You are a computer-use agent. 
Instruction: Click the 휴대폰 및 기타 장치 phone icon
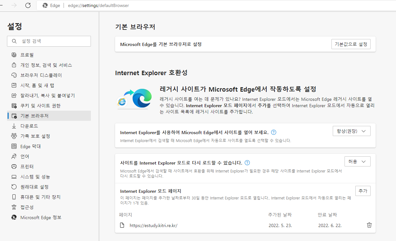(x=14, y=197)
